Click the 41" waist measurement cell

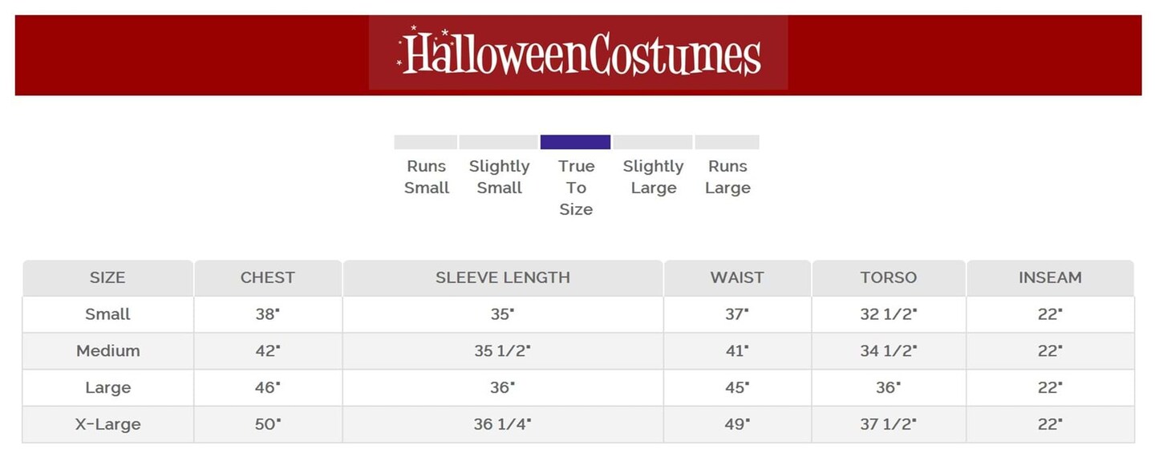pos(737,351)
